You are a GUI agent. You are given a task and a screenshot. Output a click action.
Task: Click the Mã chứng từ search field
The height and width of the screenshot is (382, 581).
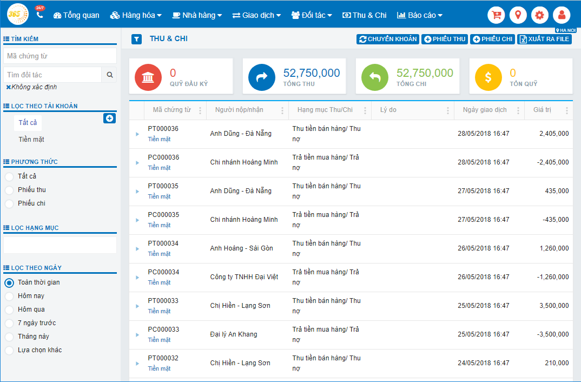(x=60, y=56)
